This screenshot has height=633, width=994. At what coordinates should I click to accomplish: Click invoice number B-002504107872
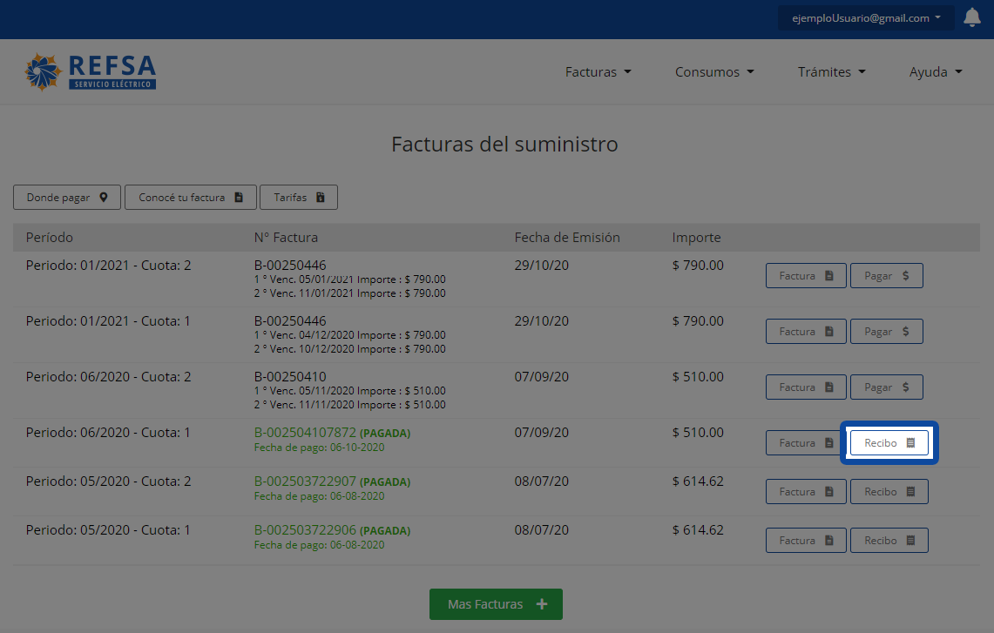coord(305,433)
